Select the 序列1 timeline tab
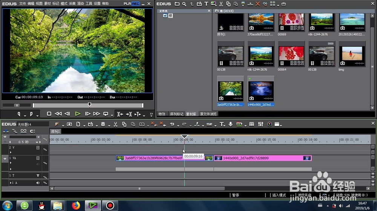The image size is (377, 211). tap(55, 131)
